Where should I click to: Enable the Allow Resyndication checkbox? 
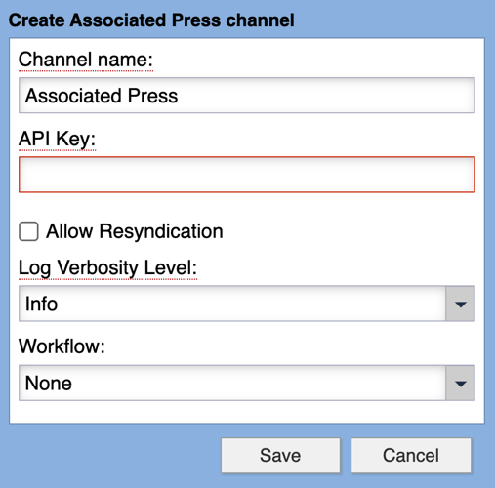tap(28, 231)
